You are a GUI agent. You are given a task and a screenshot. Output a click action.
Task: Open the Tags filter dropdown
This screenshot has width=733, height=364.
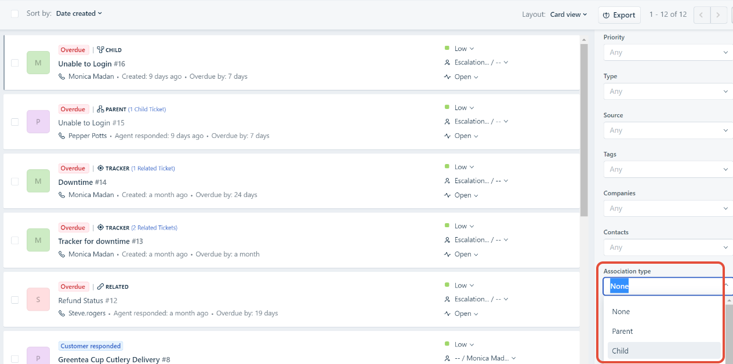668,169
